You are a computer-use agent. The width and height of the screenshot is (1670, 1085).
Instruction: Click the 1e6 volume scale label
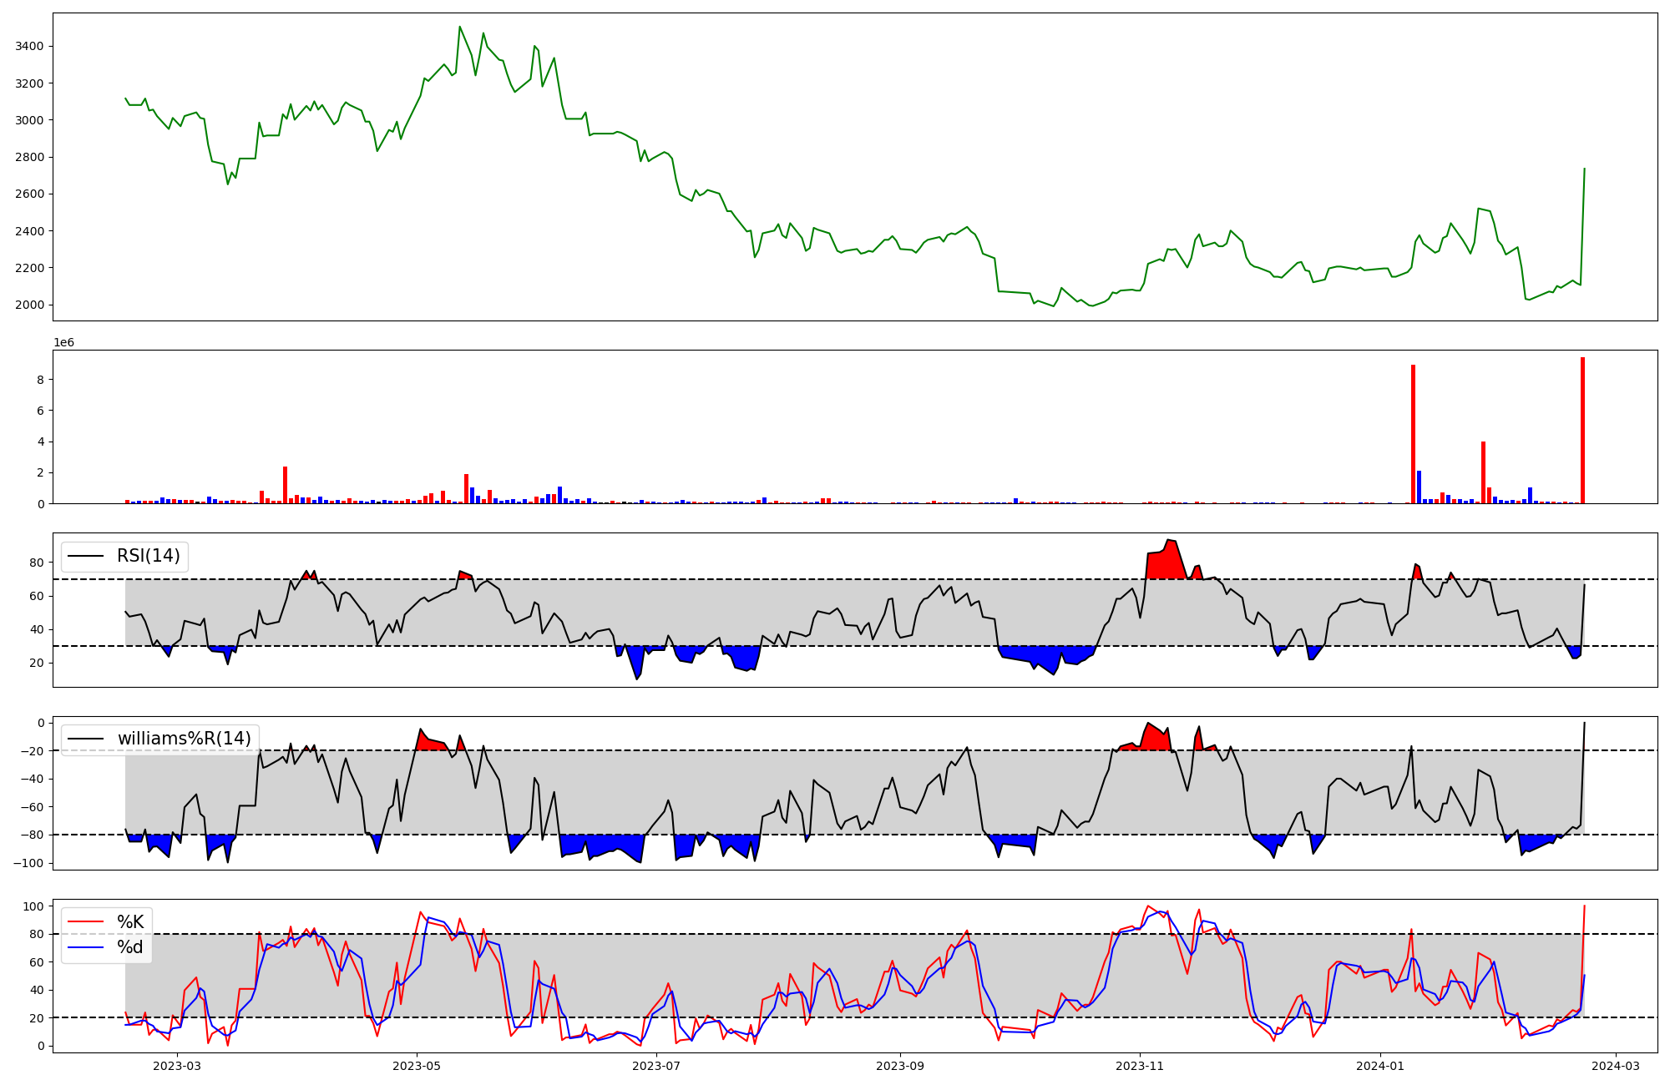pyautogui.click(x=64, y=343)
